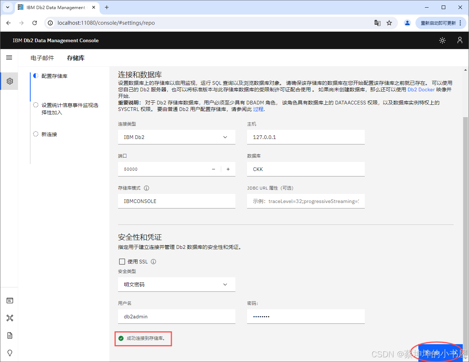Toggle the theme brightness icon in header
The width and height of the screenshot is (469, 362).
tap(442, 40)
